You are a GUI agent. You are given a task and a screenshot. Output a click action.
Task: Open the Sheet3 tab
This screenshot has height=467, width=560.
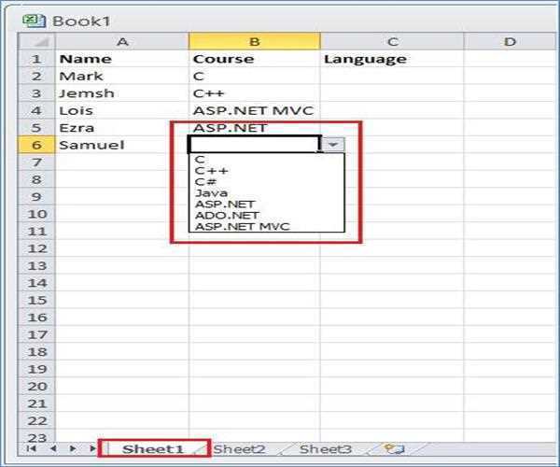click(x=326, y=449)
